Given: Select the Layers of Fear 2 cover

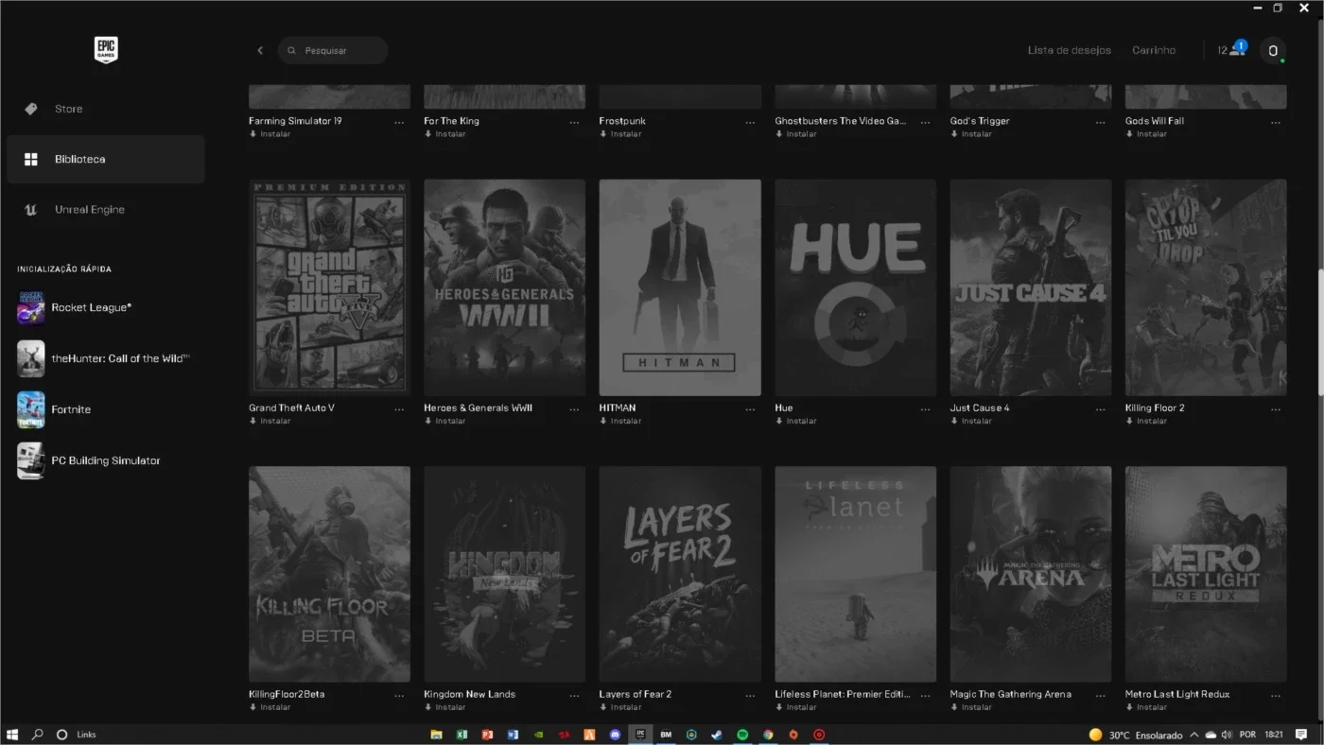Looking at the screenshot, I should click(x=680, y=574).
